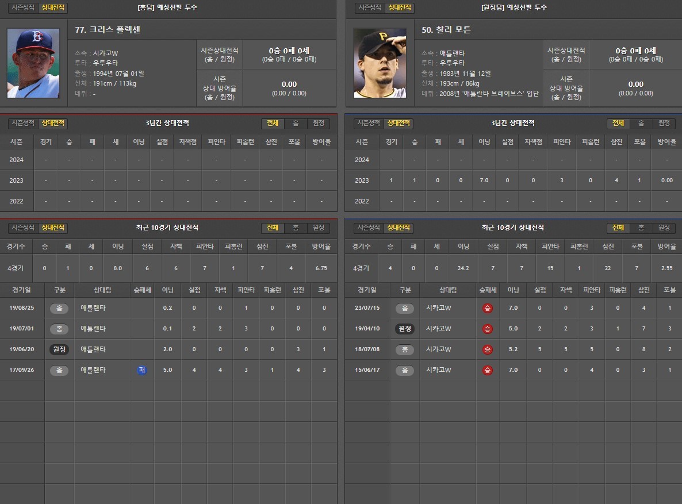
Task: Click the 홈 badge on 18/07/08 row
Action: pos(405,349)
